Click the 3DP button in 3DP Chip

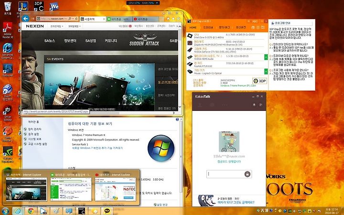click(259, 81)
